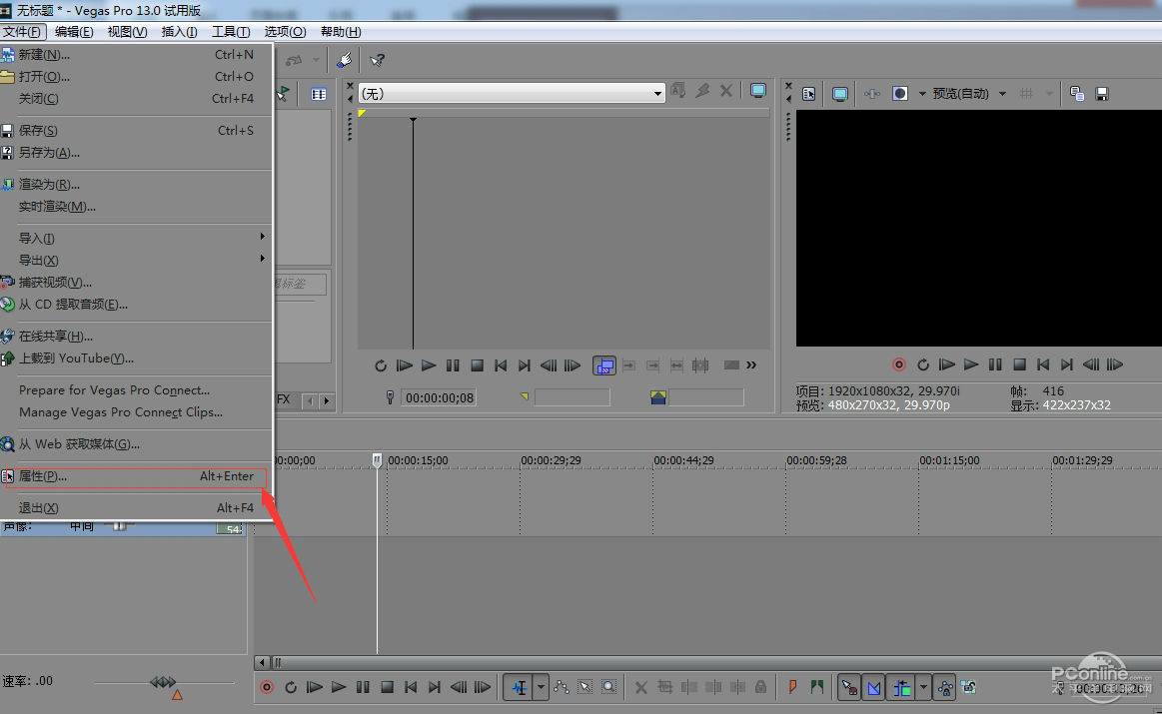Image resolution: width=1162 pixels, height=714 pixels.
Task: Choose 属性(P)... from File menu
Action: click(136, 477)
